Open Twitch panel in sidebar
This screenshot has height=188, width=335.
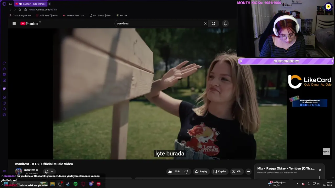(4, 89)
